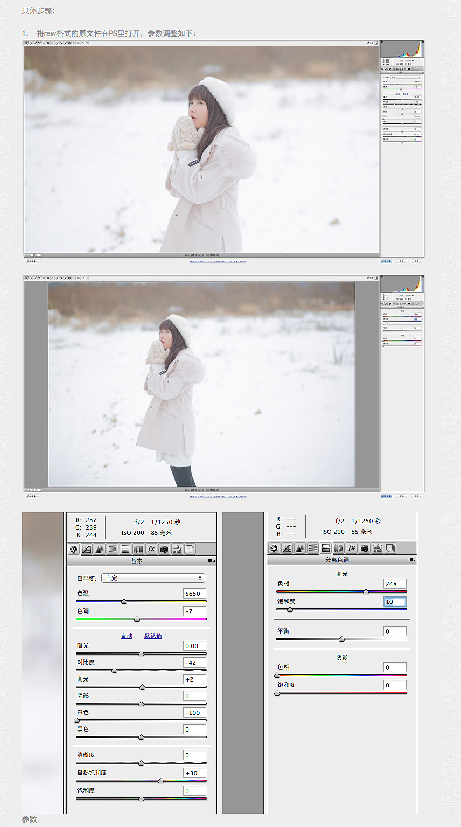Open the fx Effects icon in 基本 panel

pos(151,549)
